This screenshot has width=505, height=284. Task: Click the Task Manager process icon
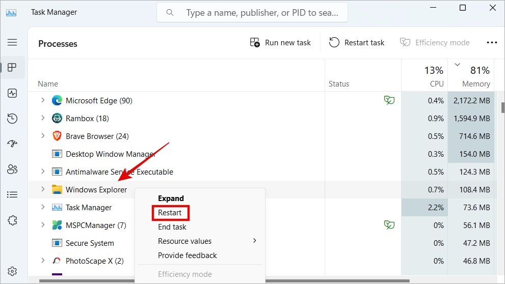(57, 208)
